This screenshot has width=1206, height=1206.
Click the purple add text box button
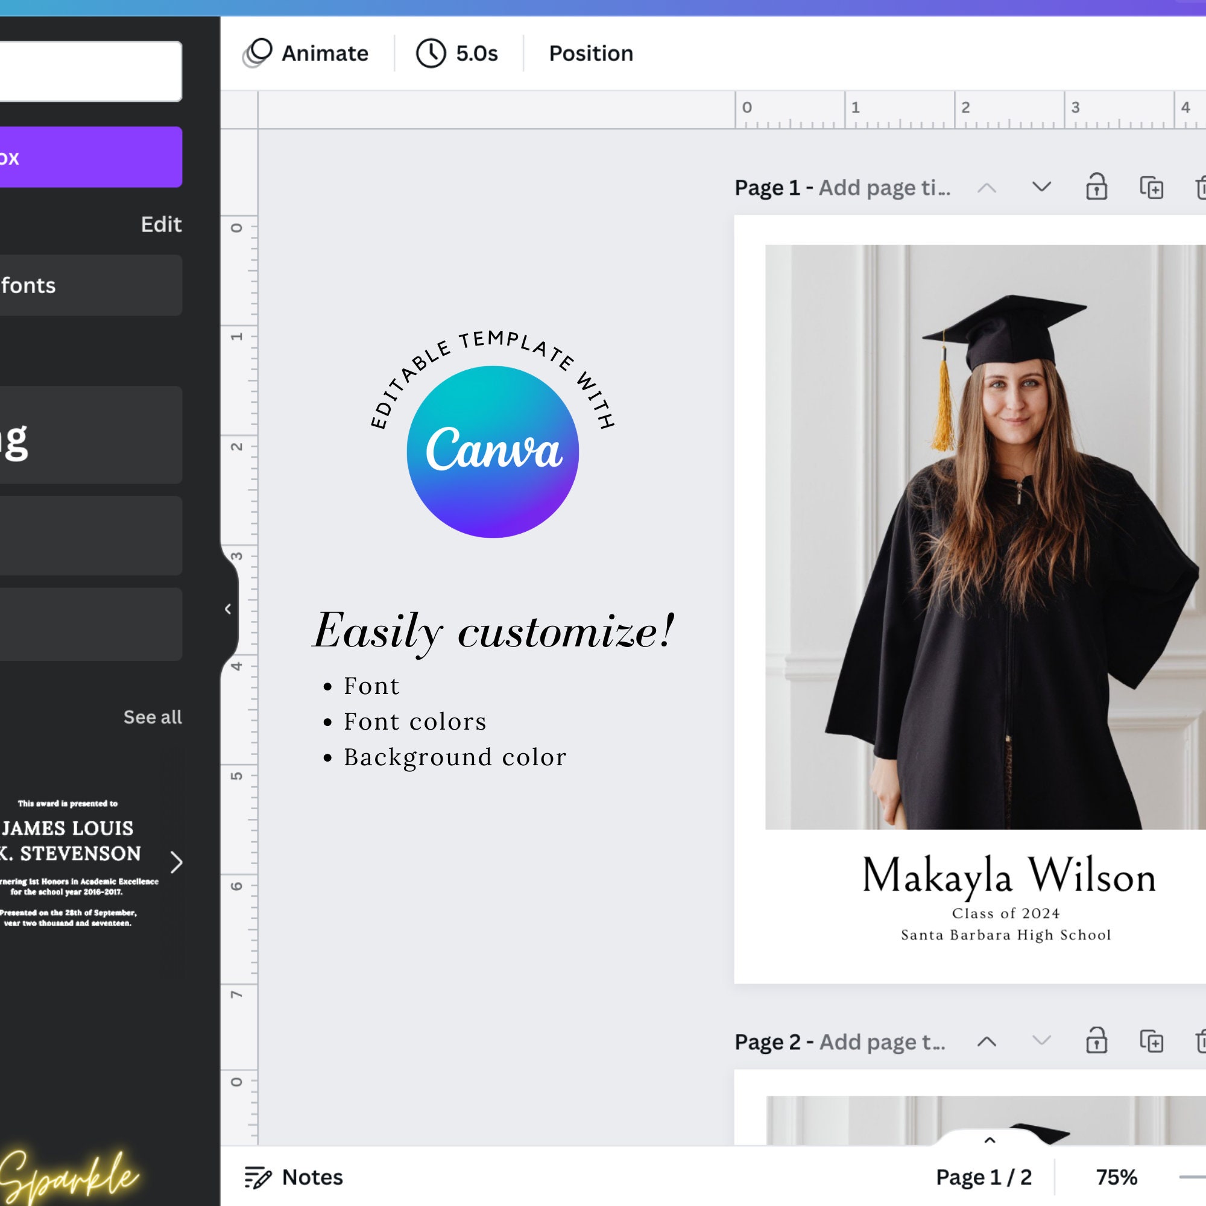(91, 157)
